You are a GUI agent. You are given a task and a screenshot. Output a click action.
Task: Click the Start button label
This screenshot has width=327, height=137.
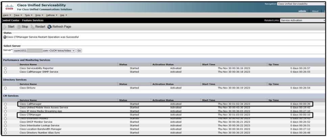11,27
